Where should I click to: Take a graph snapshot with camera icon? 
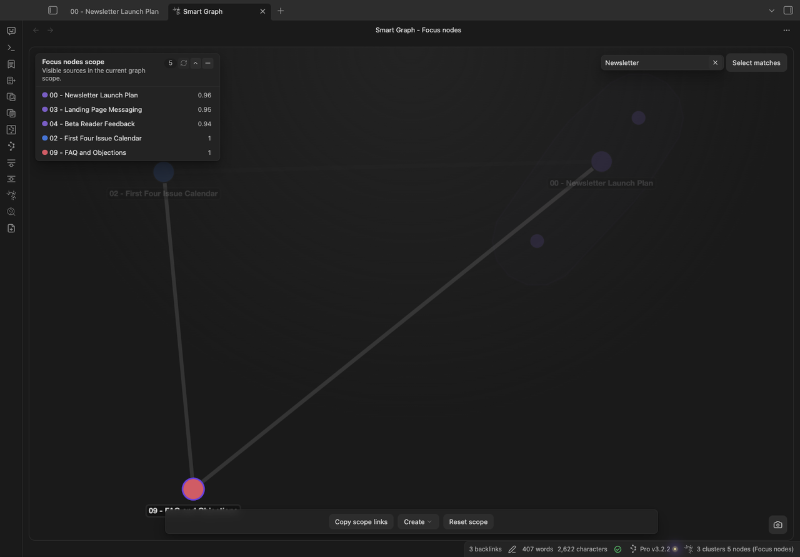coord(777,525)
